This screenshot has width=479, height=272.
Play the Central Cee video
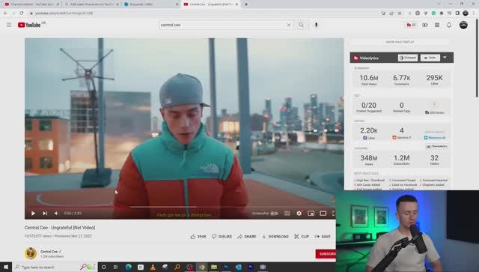coord(33,214)
